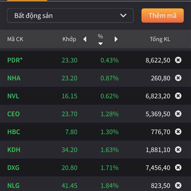Delete KDH from the watchlist
The height and width of the screenshot is (191, 191).
coord(178,150)
